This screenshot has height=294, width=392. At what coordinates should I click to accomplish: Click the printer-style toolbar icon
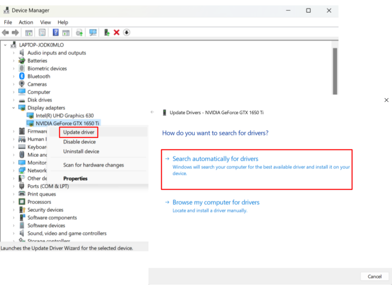79,32
